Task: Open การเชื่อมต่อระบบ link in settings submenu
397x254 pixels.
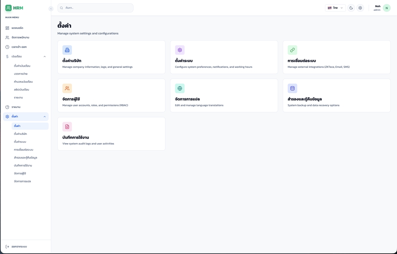Action: click(x=24, y=150)
